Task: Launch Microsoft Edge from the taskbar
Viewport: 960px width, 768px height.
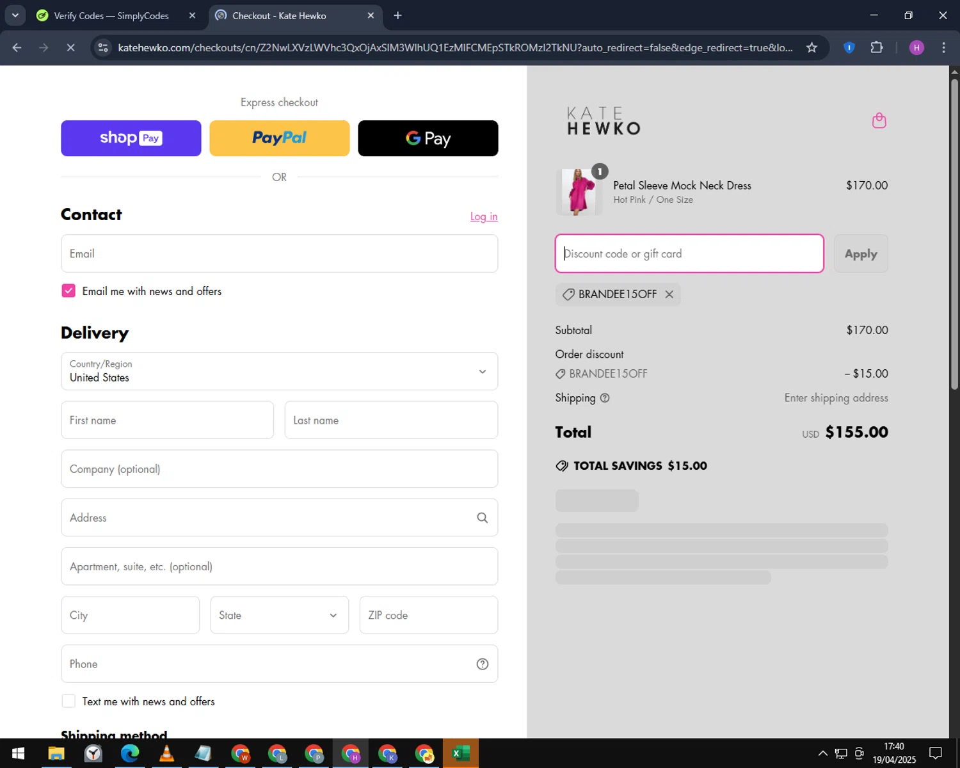Action: click(x=130, y=753)
